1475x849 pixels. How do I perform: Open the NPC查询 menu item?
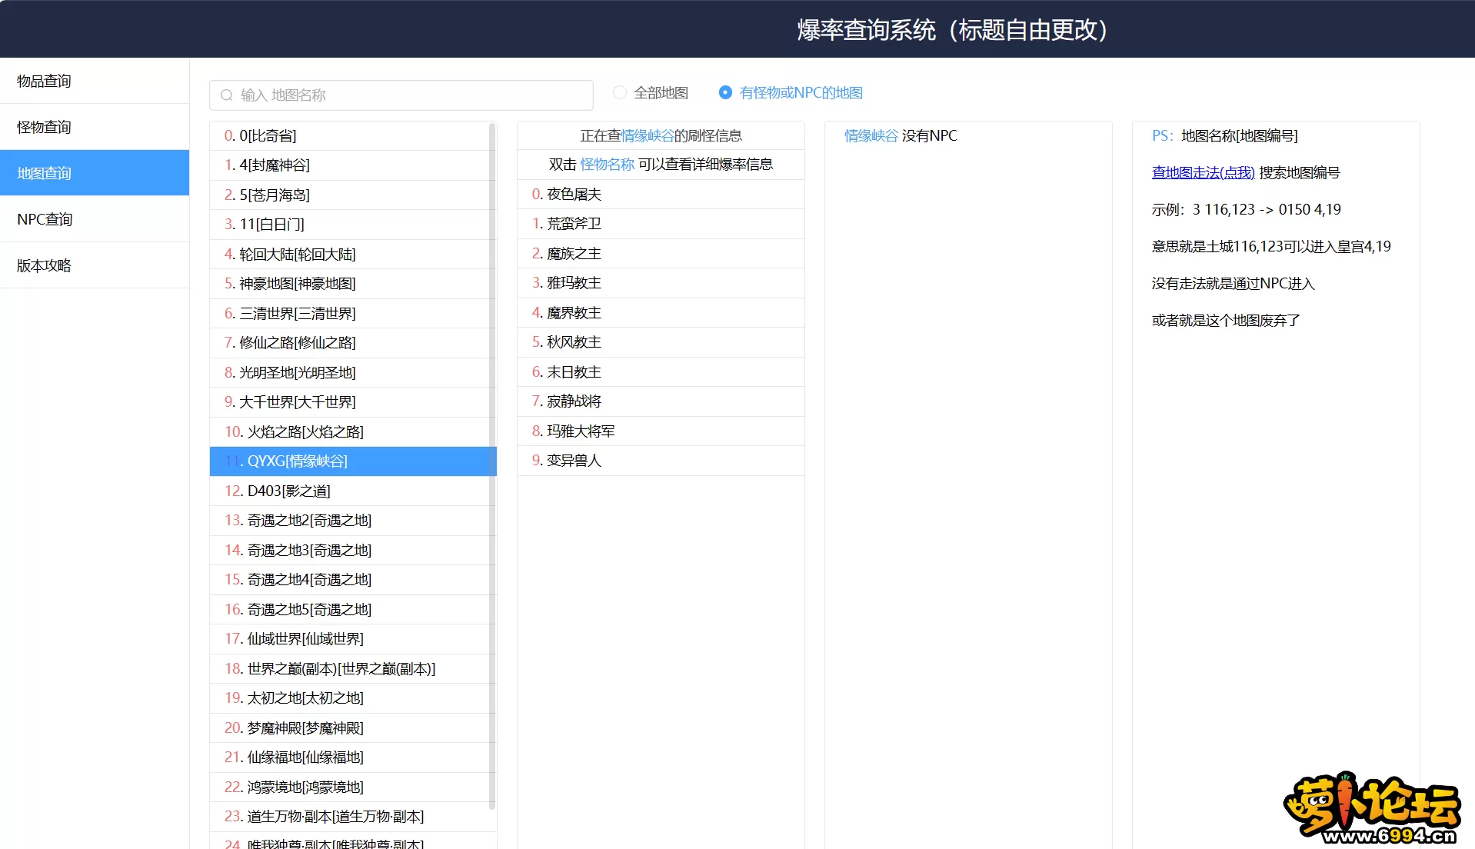click(x=95, y=219)
